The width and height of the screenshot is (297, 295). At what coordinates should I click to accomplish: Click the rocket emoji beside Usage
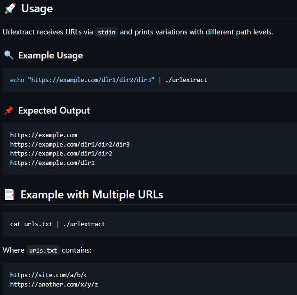10,8
